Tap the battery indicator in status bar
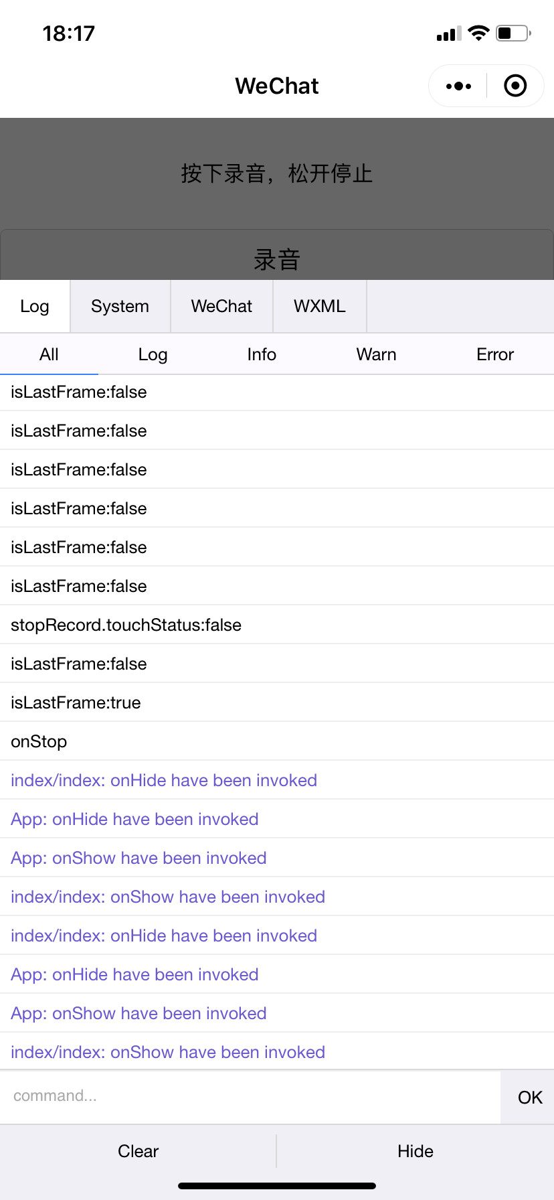 [513, 33]
